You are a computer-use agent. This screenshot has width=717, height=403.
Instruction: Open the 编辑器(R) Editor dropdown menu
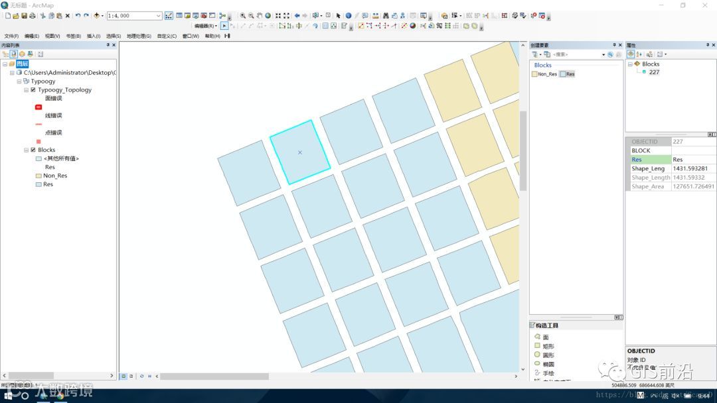206,26
